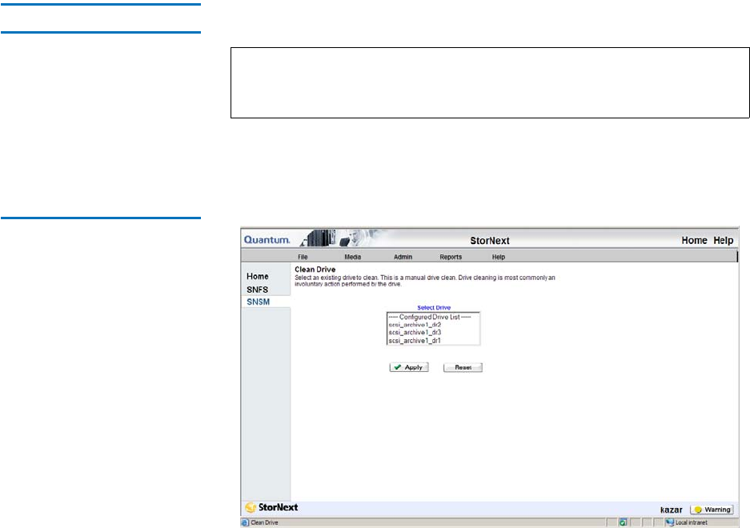Click the Clean Drive status bar text
This screenshot has width=750, height=528.
[264, 522]
